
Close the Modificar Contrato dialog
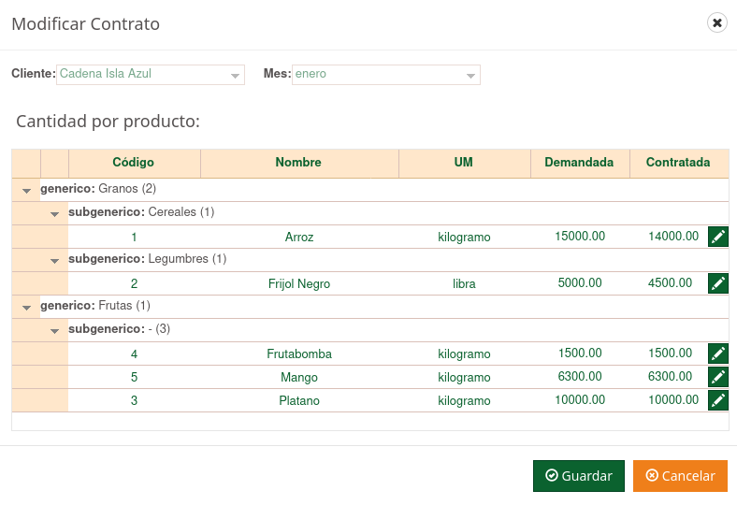tap(717, 23)
